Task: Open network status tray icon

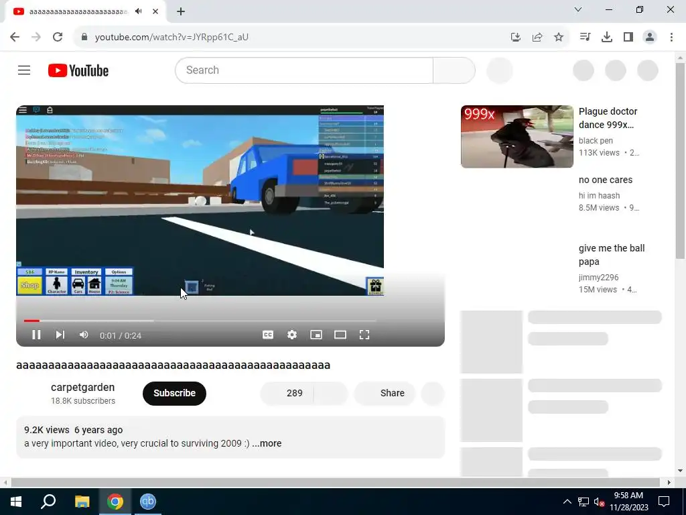Action: (x=584, y=502)
